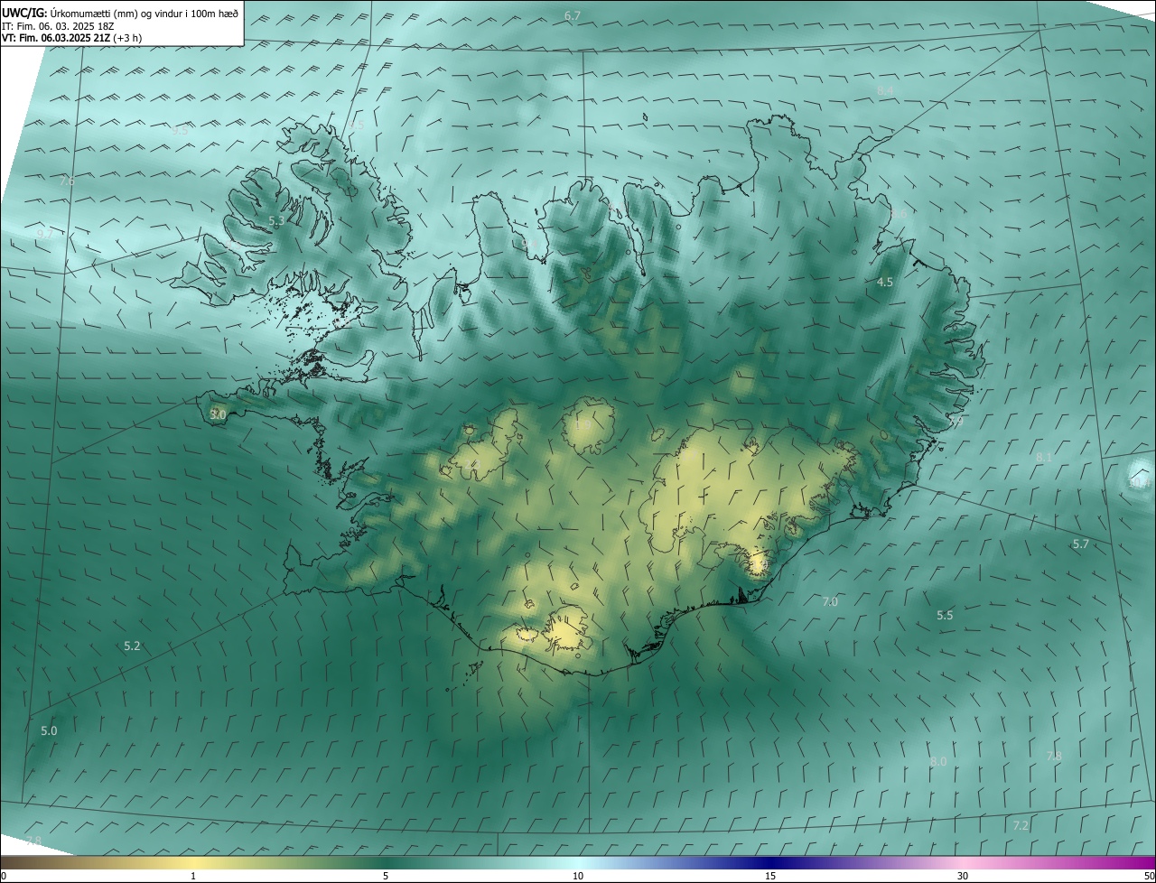Click the 3.0 value on the western peninsula
This screenshot has height=883, width=1156.
[218, 414]
